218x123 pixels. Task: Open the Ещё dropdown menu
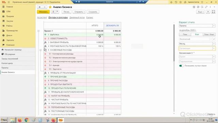(x=200, y=12)
